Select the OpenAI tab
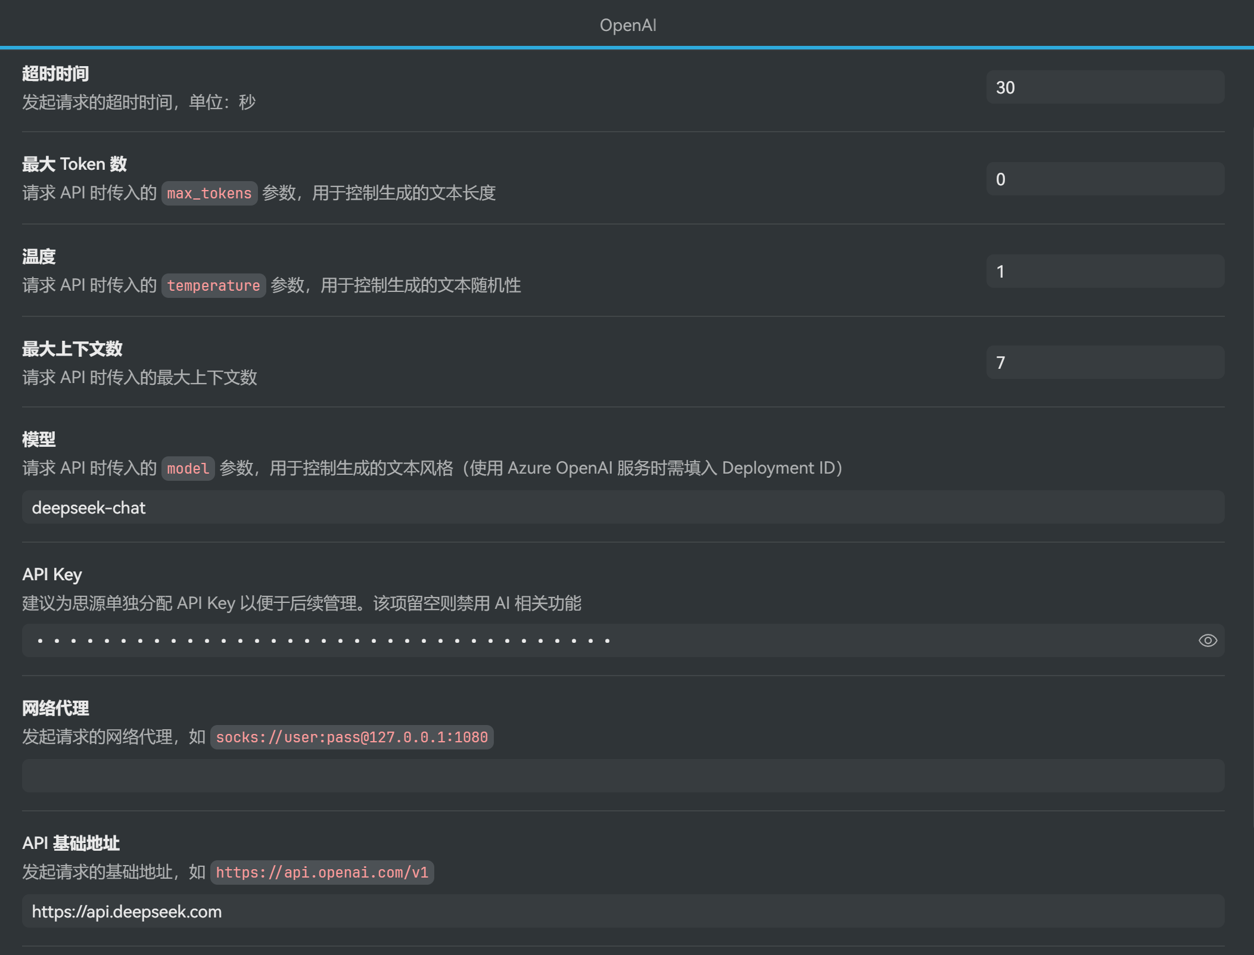 click(627, 25)
